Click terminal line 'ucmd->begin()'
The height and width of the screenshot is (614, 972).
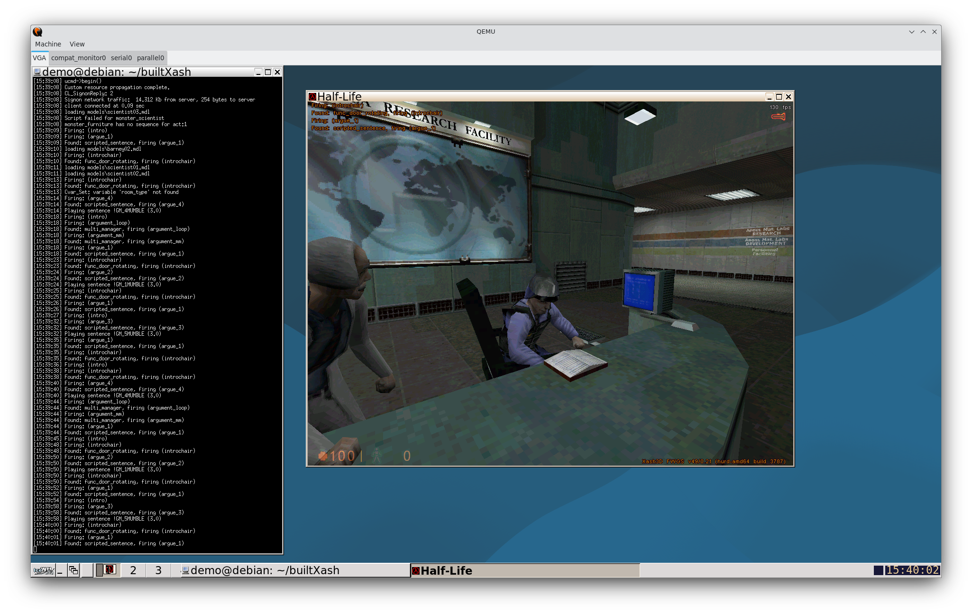pyautogui.click(x=83, y=82)
